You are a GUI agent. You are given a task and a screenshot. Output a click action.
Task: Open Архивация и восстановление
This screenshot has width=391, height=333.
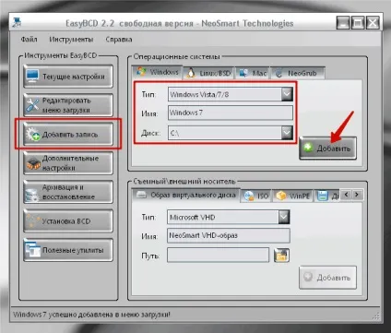pos(68,192)
